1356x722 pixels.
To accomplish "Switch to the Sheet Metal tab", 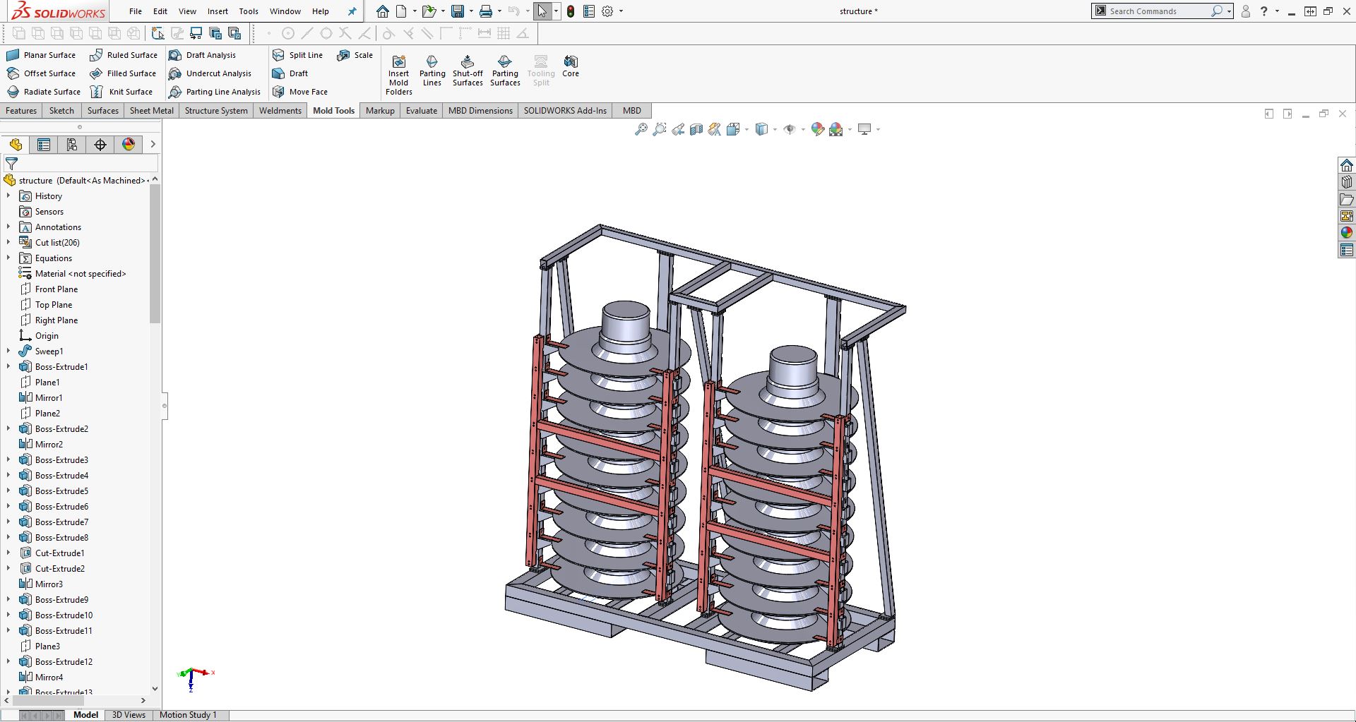I will pyautogui.click(x=151, y=111).
